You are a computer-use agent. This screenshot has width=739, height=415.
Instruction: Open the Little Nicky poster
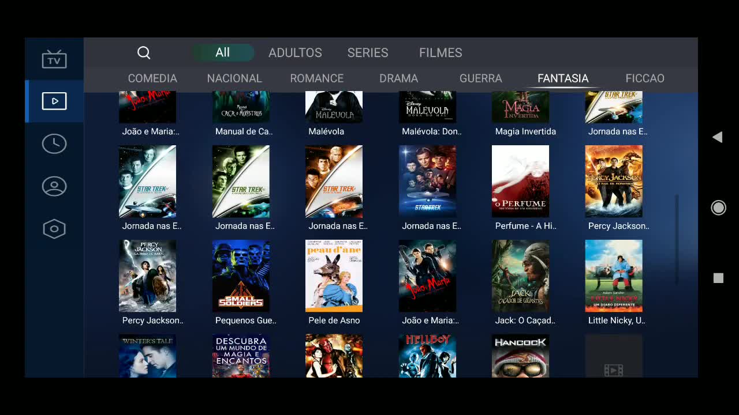click(614, 276)
